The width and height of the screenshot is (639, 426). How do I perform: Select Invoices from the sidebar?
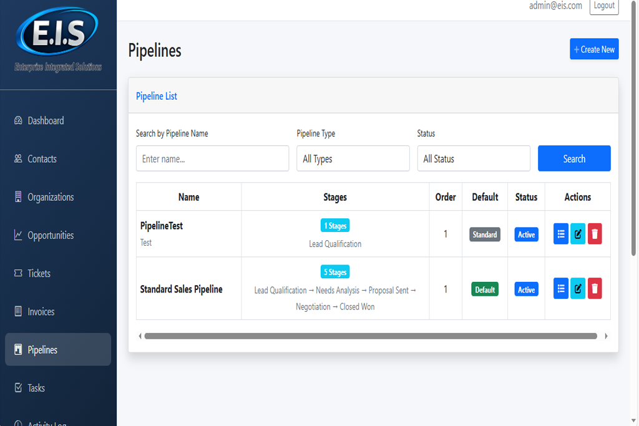point(41,312)
